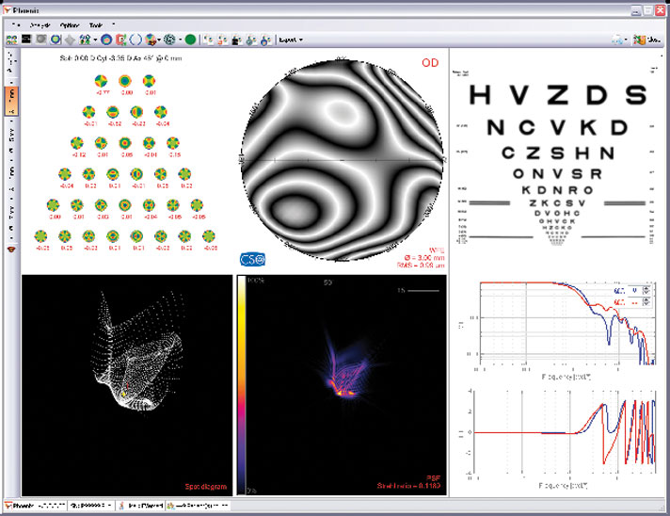
Task: Open the Analysis menu
Action: (x=40, y=24)
